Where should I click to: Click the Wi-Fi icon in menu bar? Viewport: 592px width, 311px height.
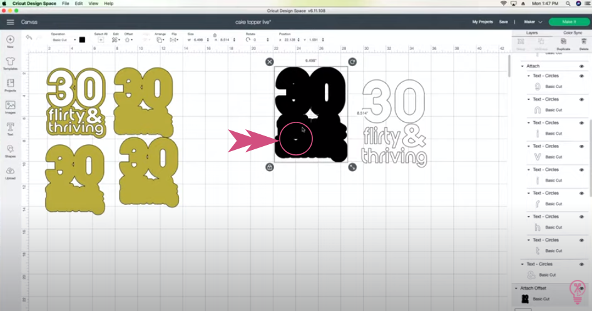tap(503, 3)
